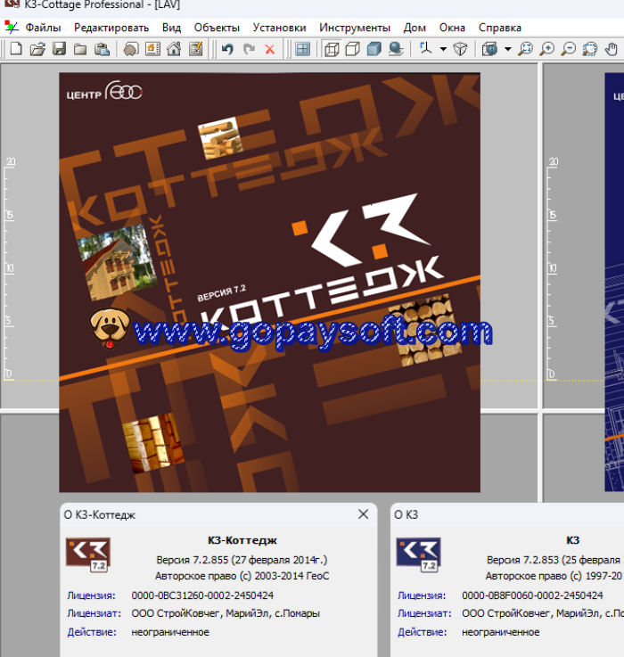Click license number 0000-0BC31260-0002-2450424
This screenshot has width=624, height=657.
click(x=202, y=595)
